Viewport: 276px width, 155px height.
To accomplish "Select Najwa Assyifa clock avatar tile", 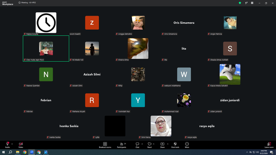I will pyautogui.click(x=46, y=23).
